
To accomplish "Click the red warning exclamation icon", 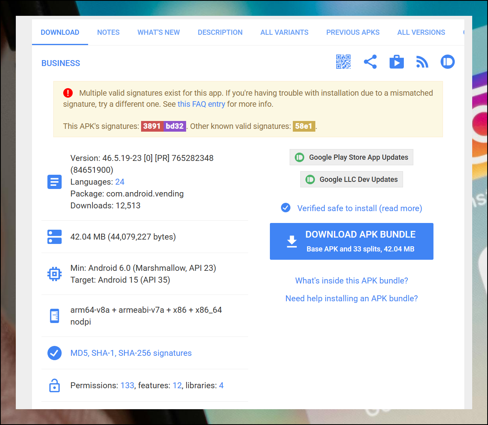I will [68, 93].
